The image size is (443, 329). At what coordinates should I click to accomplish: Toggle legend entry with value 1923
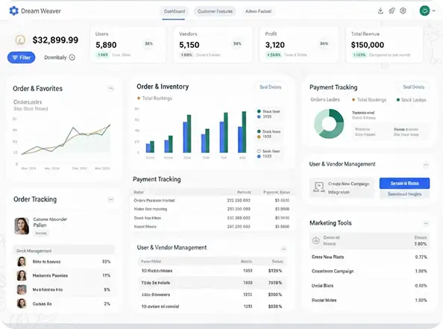[x=268, y=134]
